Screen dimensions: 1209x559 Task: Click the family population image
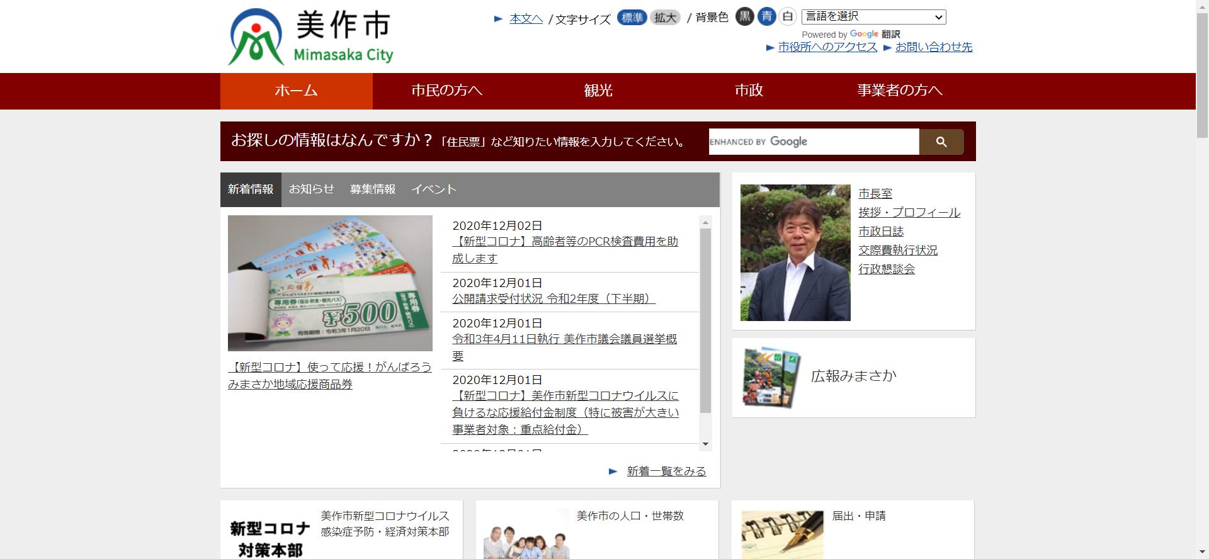coord(526,541)
